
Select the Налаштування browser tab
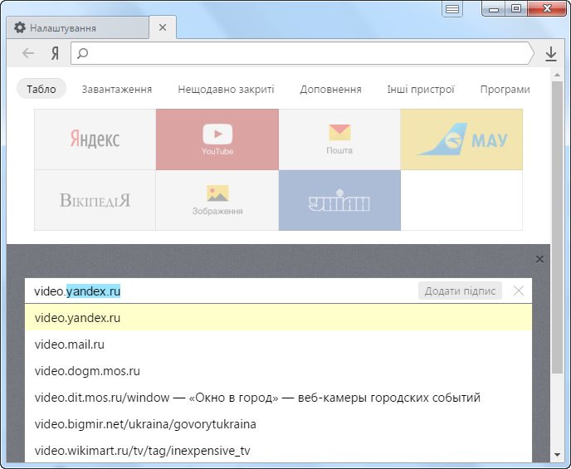coord(78,27)
